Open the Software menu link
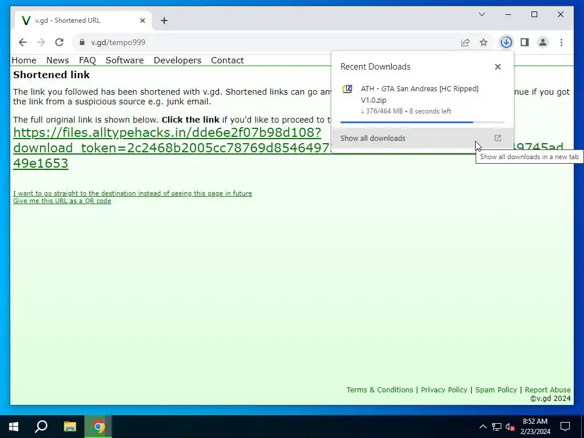The height and width of the screenshot is (438, 584). click(124, 60)
